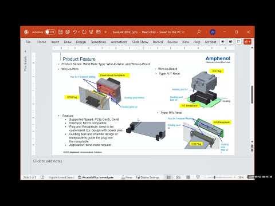Click the Save icon in quick access toolbar
The image size is (275, 206).
coord(61,32)
